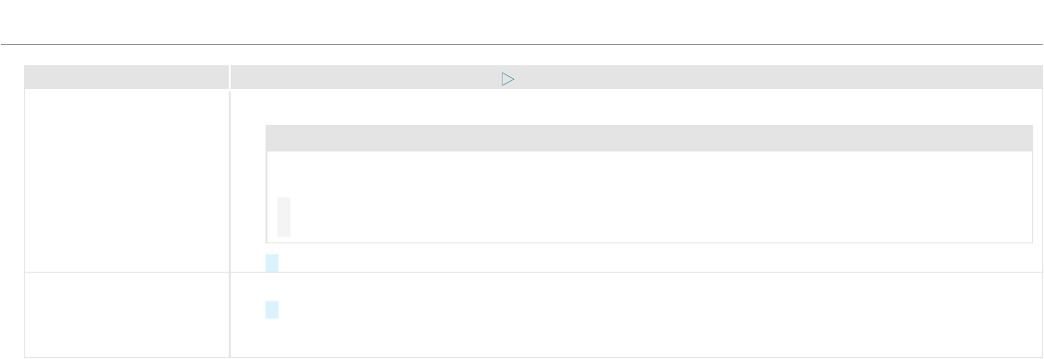
Task: Click inside the nested box white body
Action: 649,196
